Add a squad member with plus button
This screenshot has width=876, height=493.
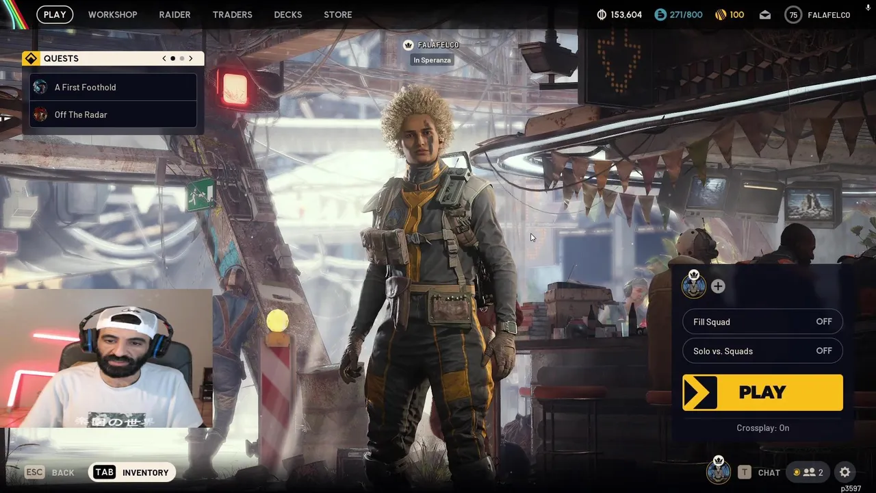[x=717, y=286]
